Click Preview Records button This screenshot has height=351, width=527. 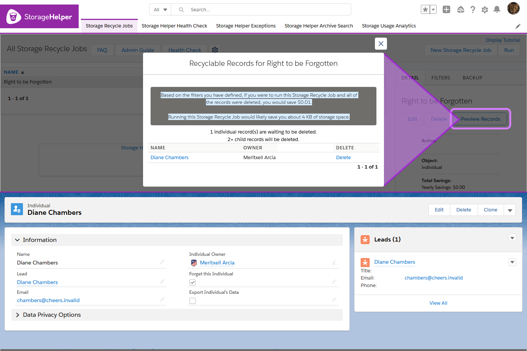coord(480,119)
